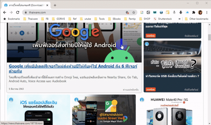Viewport: 211px width, 125px height.
Task: Open the utube bookmark folder
Action: [x=86, y=19]
